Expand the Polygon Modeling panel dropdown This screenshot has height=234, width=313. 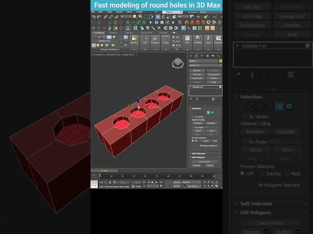110,49
